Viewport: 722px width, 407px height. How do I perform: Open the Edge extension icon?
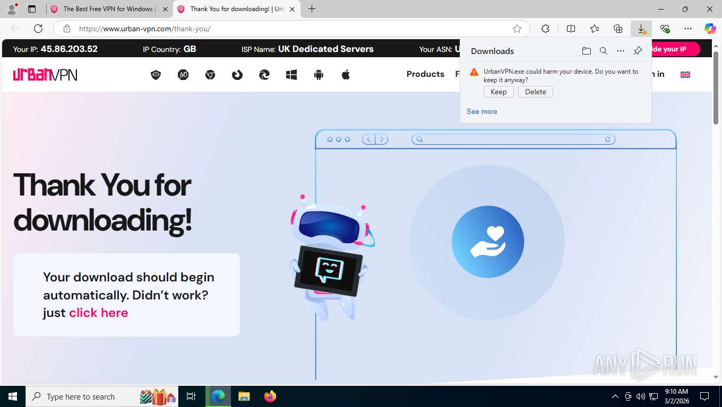pyautogui.click(x=264, y=75)
